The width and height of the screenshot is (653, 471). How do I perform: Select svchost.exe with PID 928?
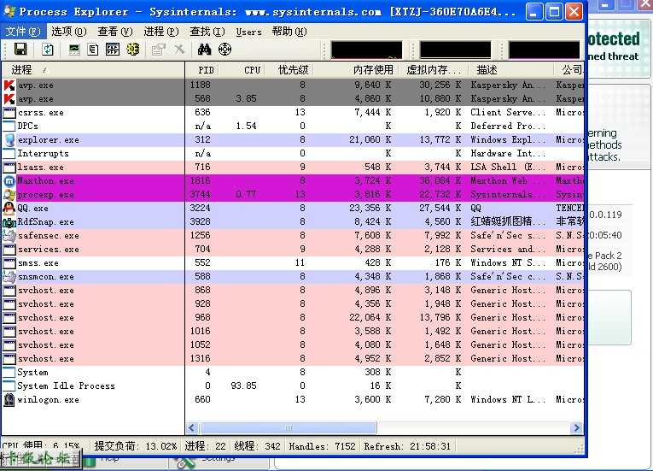(293, 304)
